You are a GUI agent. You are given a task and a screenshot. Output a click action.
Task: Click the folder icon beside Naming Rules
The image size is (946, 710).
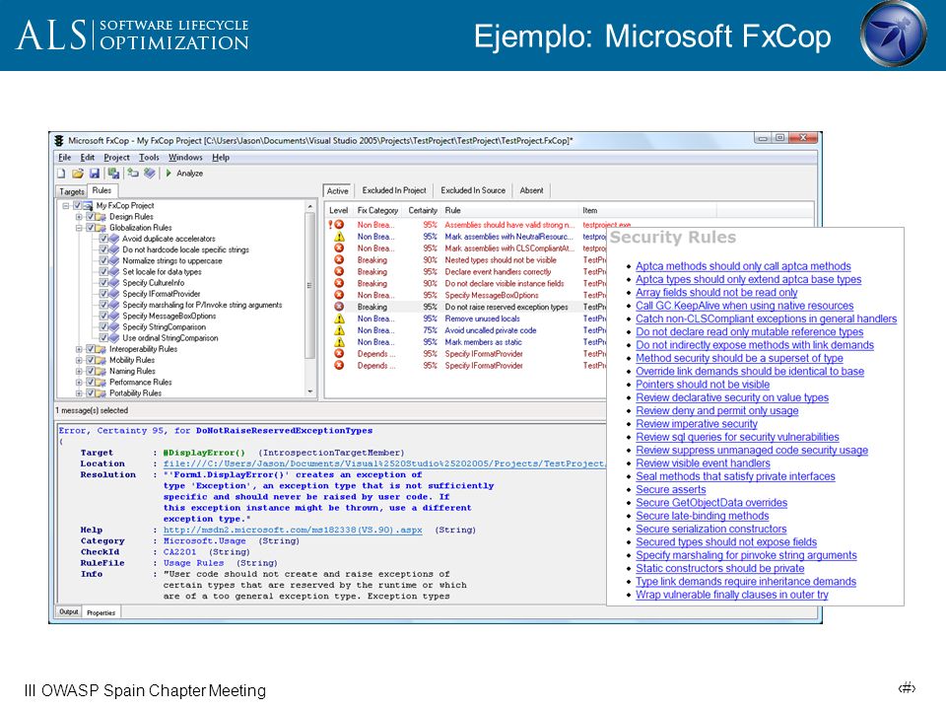(x=101, y=372)
